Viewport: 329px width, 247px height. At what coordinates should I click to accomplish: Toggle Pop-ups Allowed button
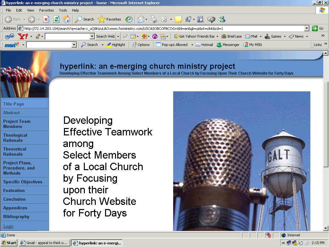pos(172,45)
